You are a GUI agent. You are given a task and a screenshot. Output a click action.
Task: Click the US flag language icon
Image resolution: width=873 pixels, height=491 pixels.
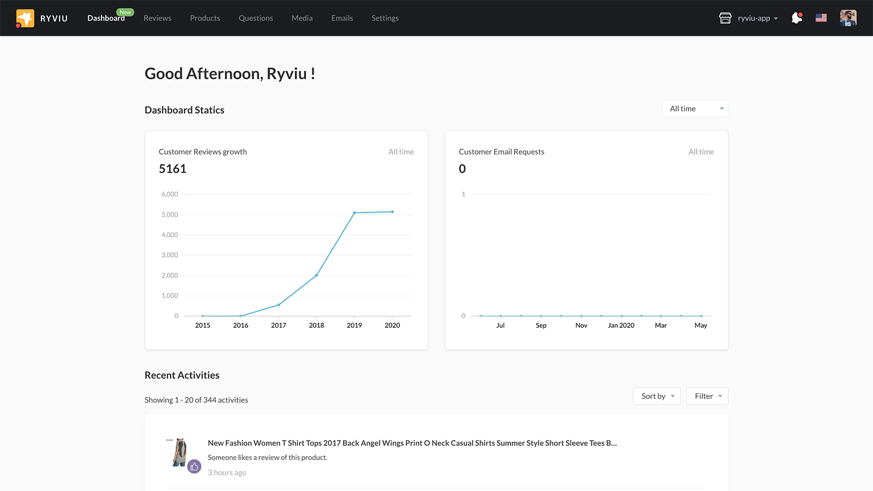821,18
